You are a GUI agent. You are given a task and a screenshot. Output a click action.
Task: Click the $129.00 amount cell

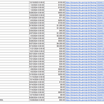tap(55, 72)
